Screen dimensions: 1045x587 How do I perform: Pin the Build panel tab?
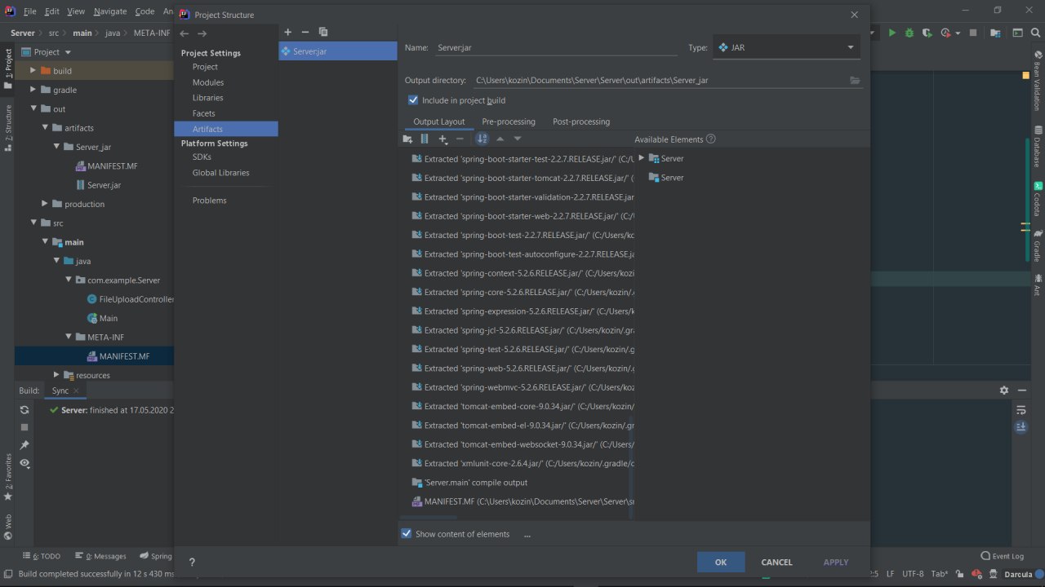24,445
